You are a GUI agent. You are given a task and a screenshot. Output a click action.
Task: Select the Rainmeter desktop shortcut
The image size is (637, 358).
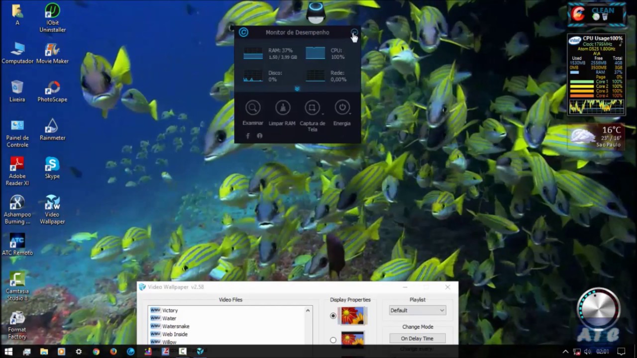pyautogui.click(x=52, y=130)
